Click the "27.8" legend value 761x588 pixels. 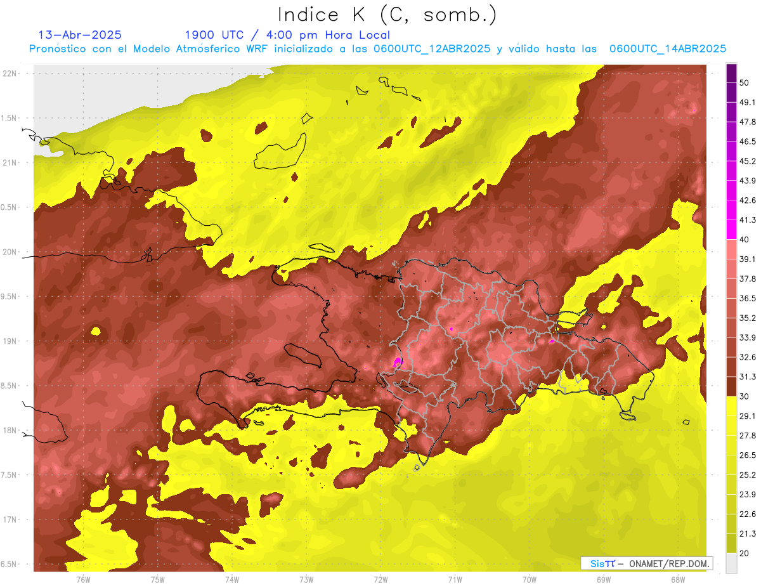(x=747, y=436)
